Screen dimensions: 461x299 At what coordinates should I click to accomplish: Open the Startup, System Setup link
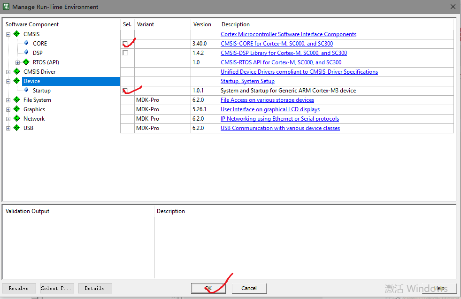pos(247,81)
